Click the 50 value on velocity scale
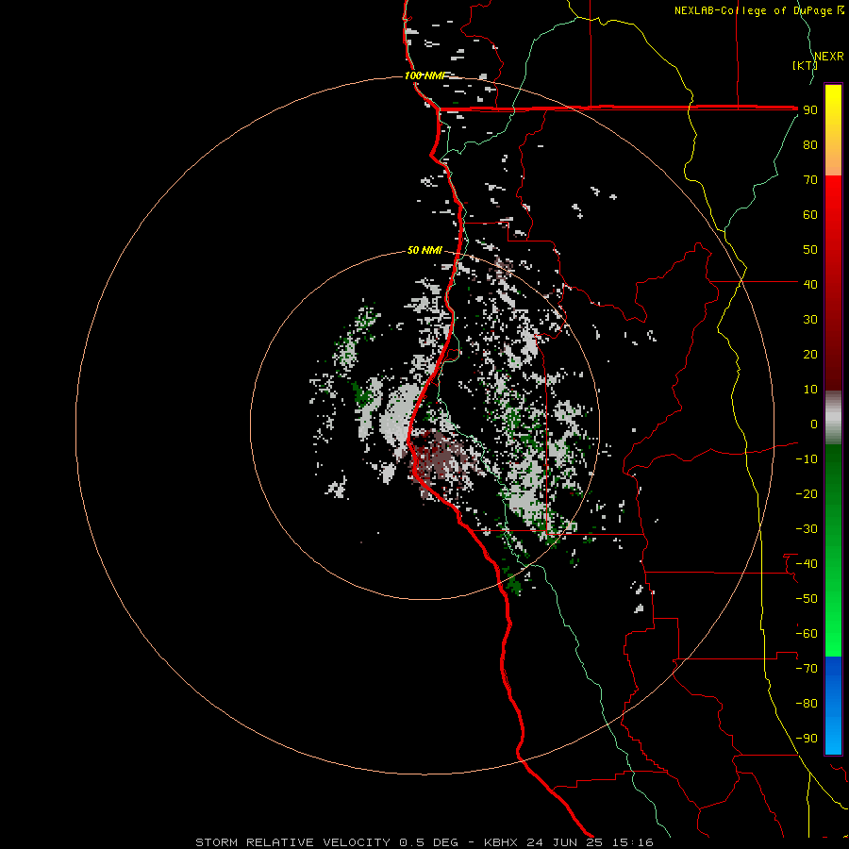Image resolution: width=849 pixels, height=849 pixels. 810,250
